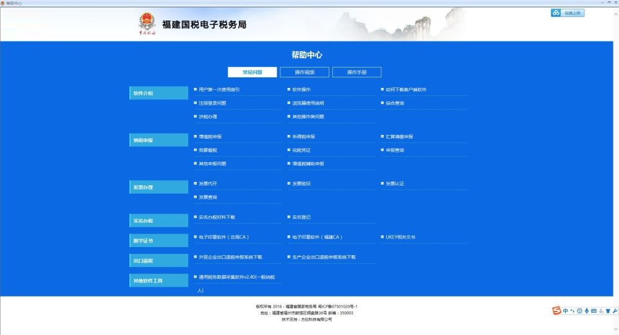Open the 涉税办理 link

pos(207,116)
